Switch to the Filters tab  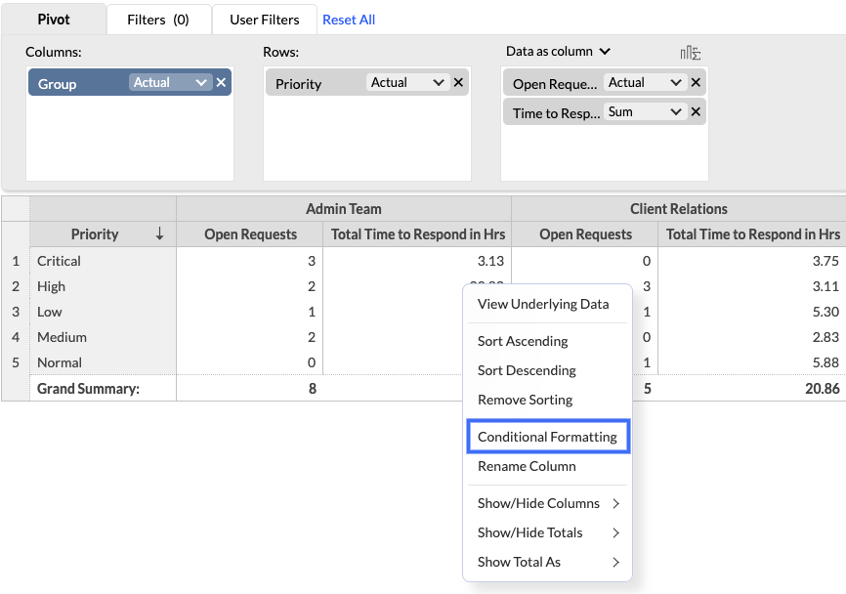[158, 20]
